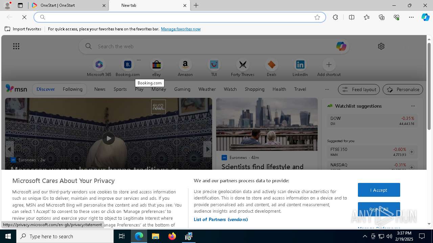
Task: Open Booking.com tile more options
Action: (138, 60)
